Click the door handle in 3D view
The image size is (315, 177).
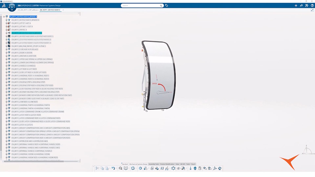point(162,92)
